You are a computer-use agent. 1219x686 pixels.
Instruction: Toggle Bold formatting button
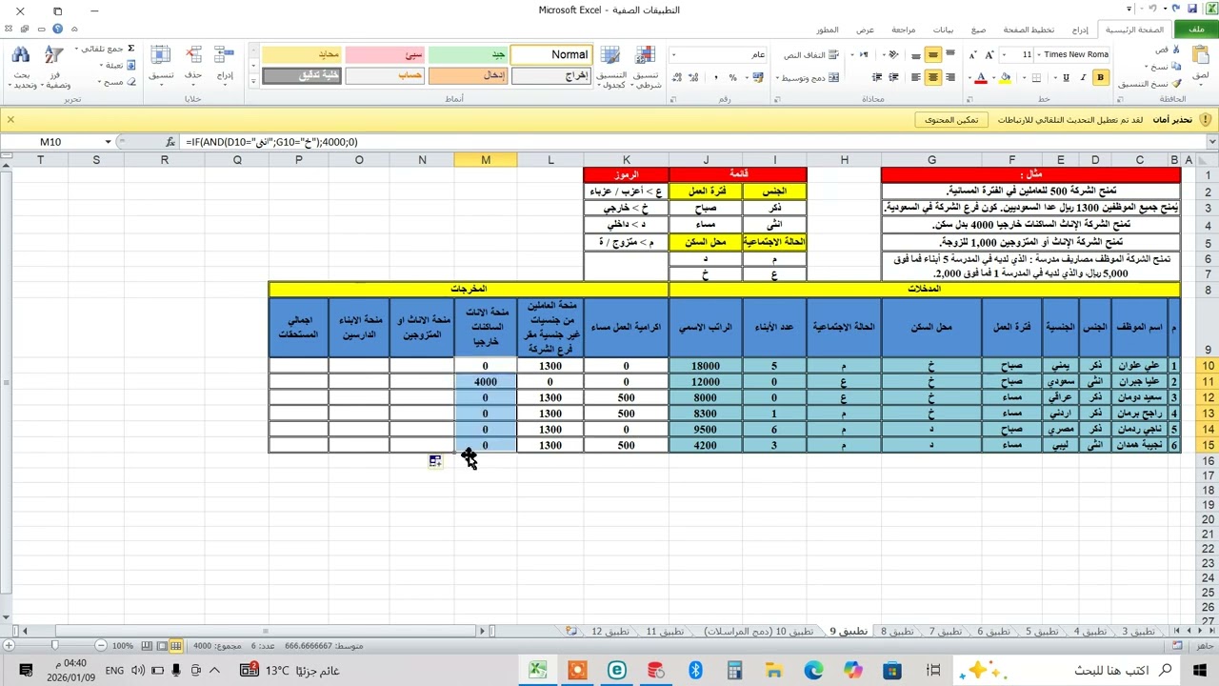(1100, 77)
